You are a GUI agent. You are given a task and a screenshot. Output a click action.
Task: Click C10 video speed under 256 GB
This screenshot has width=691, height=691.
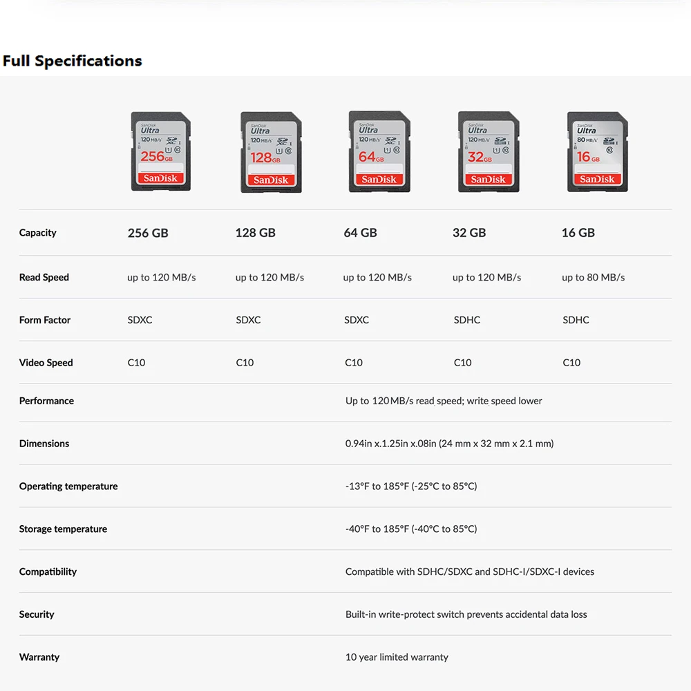click(136, 363)
